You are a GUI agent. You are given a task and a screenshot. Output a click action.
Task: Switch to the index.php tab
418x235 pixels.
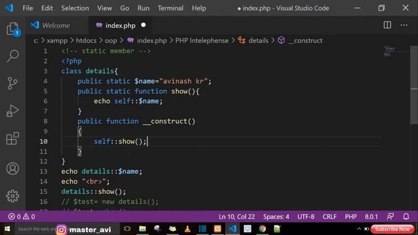point(120,25)
